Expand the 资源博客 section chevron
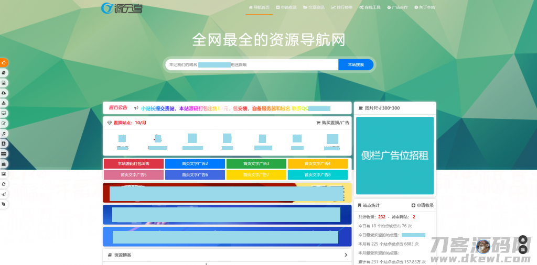Screen dimensions: 537x265 tap(346, 255)
